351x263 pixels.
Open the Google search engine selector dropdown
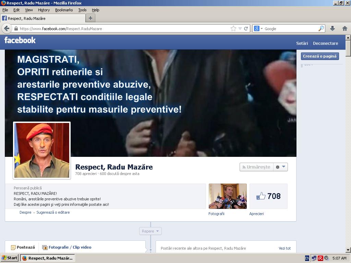coord(258,28)
